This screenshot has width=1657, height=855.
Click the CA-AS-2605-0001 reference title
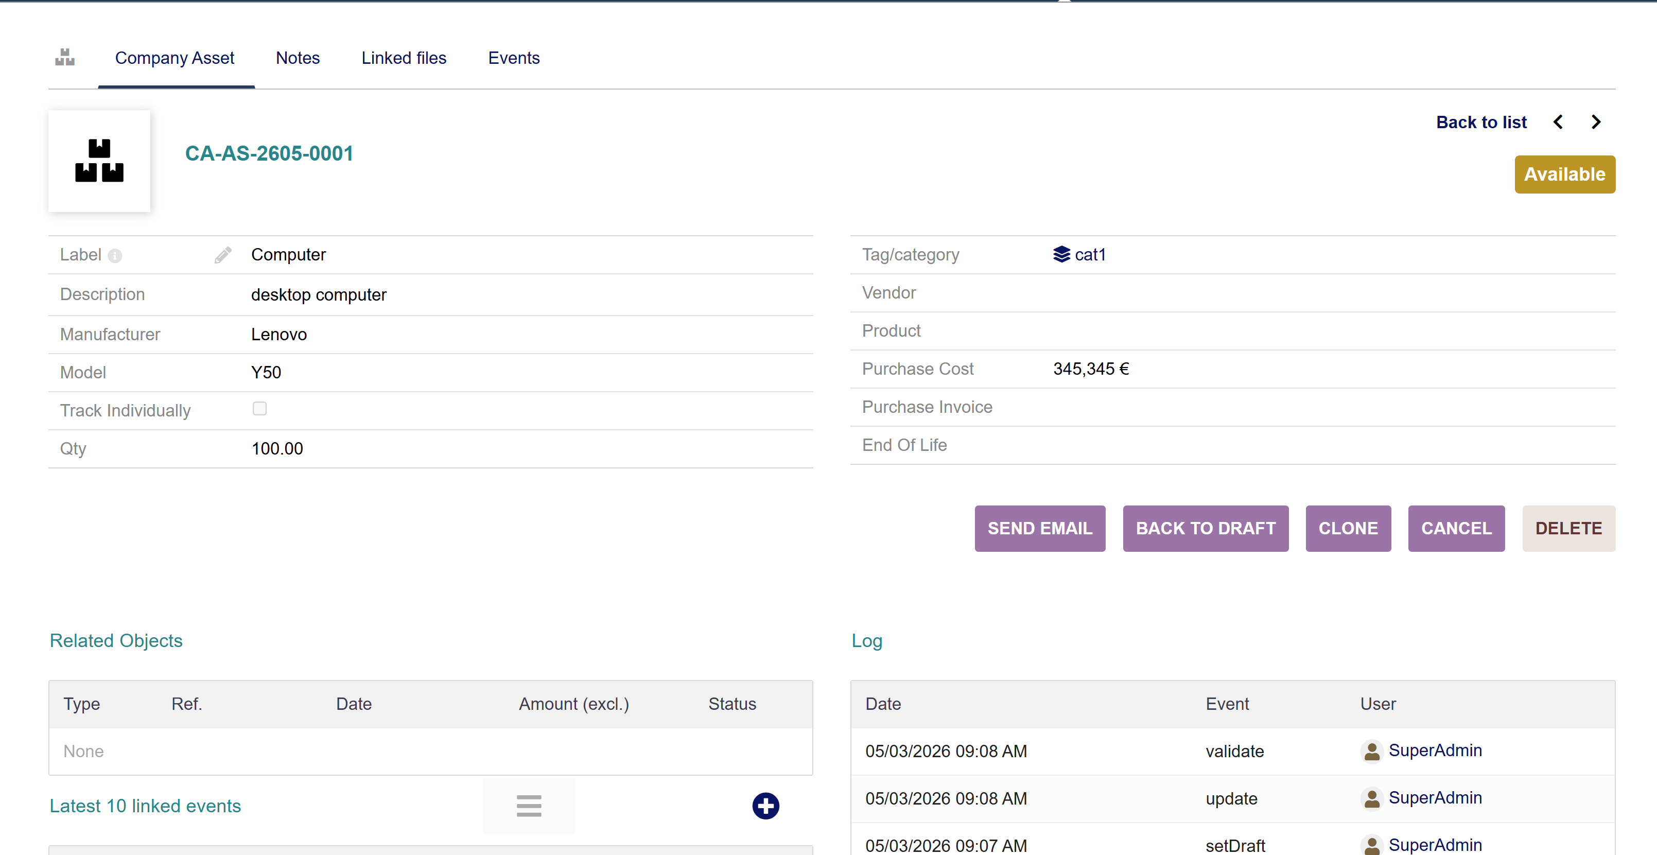pos(269,154)
